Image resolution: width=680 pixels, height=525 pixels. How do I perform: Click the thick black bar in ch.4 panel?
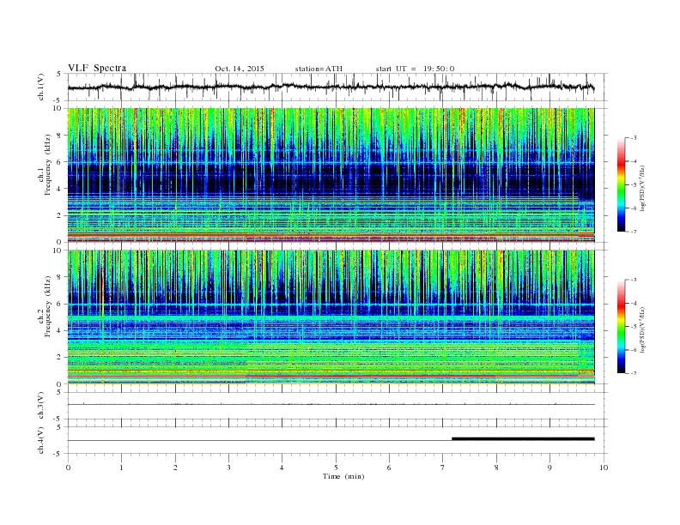523,439
